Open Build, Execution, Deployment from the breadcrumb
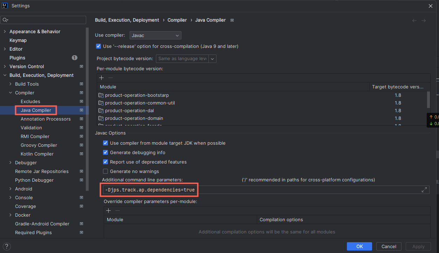Image resolution: width=439 pixels, height=253 pixels. 127,20
